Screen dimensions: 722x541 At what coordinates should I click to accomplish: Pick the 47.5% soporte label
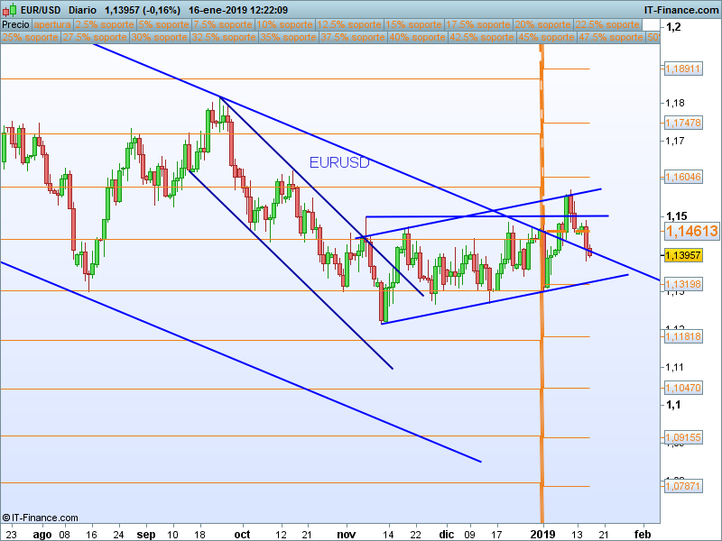coord(611,37)
